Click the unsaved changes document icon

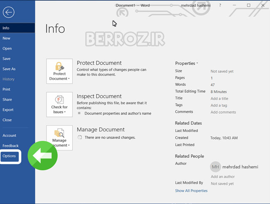point(80,137)
